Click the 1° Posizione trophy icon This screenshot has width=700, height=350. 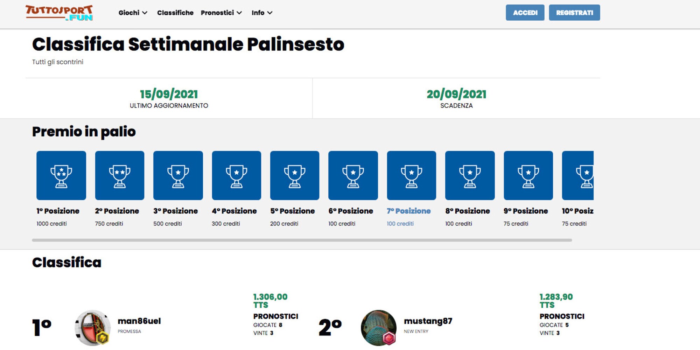tap(61, 175)
